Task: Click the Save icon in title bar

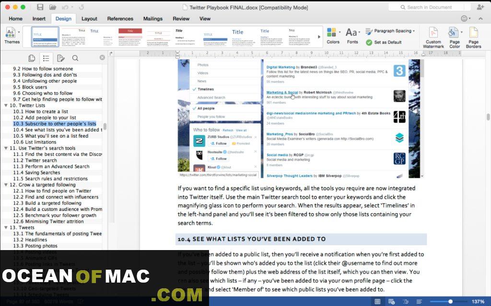Action: pos(40,7)
